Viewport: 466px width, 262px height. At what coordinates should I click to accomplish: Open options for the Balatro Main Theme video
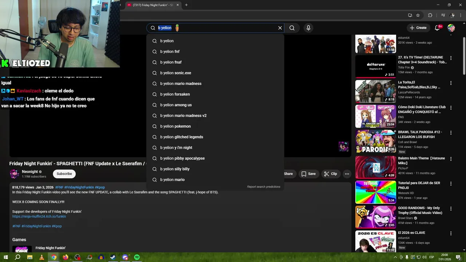click(451, 159)
